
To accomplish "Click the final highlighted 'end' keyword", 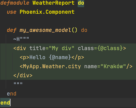I will pos(5,103).
